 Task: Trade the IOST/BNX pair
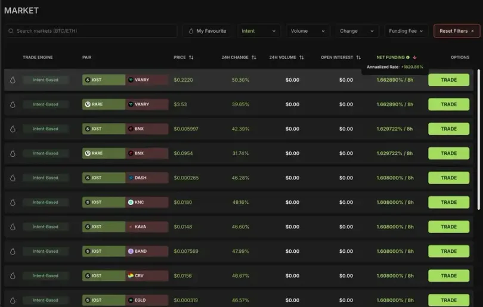pos(448,129)
